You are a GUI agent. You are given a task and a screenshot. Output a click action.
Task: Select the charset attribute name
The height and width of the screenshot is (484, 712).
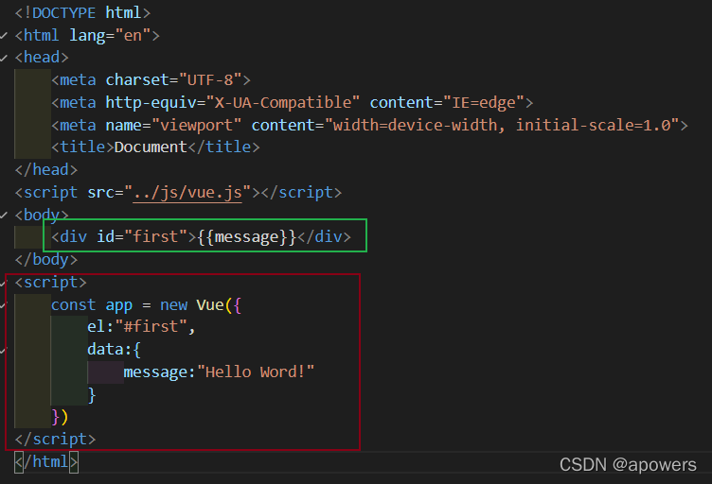pos(137,80)
